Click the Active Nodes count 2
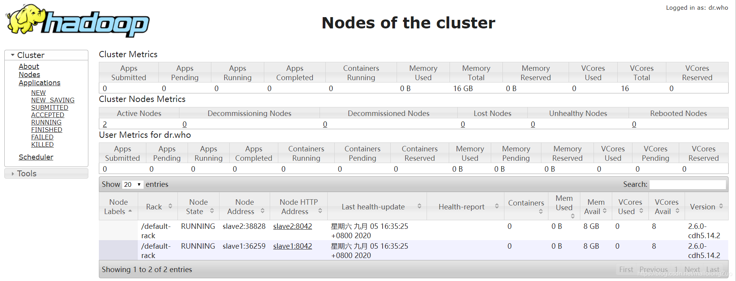 (x=105, y=124)
